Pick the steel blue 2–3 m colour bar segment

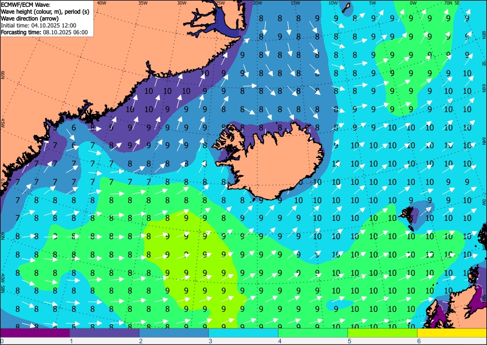point(174,333)
